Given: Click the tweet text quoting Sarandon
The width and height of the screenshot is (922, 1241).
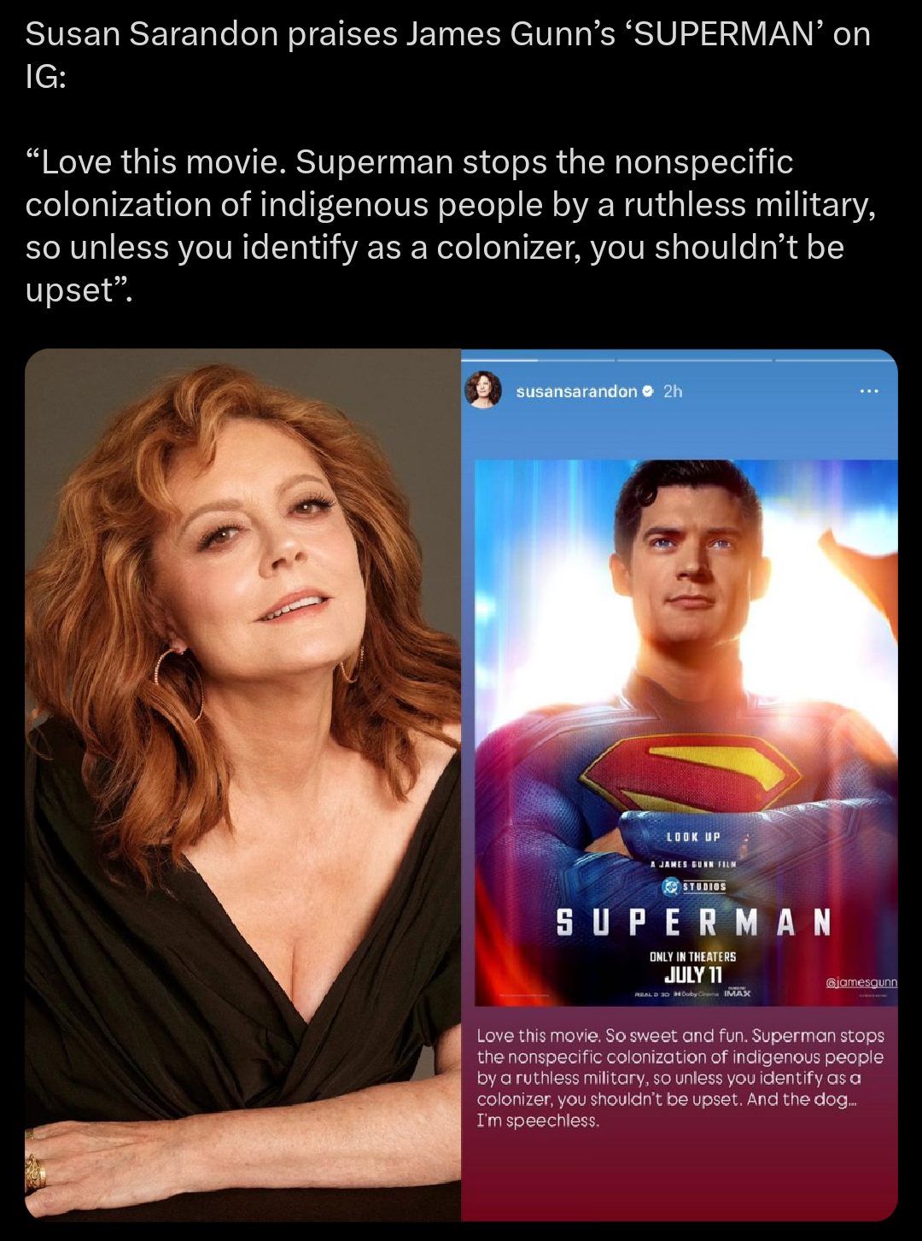Looking at the screenshot, I should 451,225.
